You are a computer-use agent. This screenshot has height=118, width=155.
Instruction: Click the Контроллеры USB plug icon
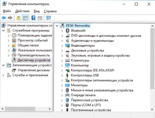coord(67,75)
